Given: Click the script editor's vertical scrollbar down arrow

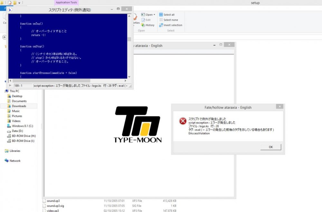Looking at the screenshot, I should (128, 77).
